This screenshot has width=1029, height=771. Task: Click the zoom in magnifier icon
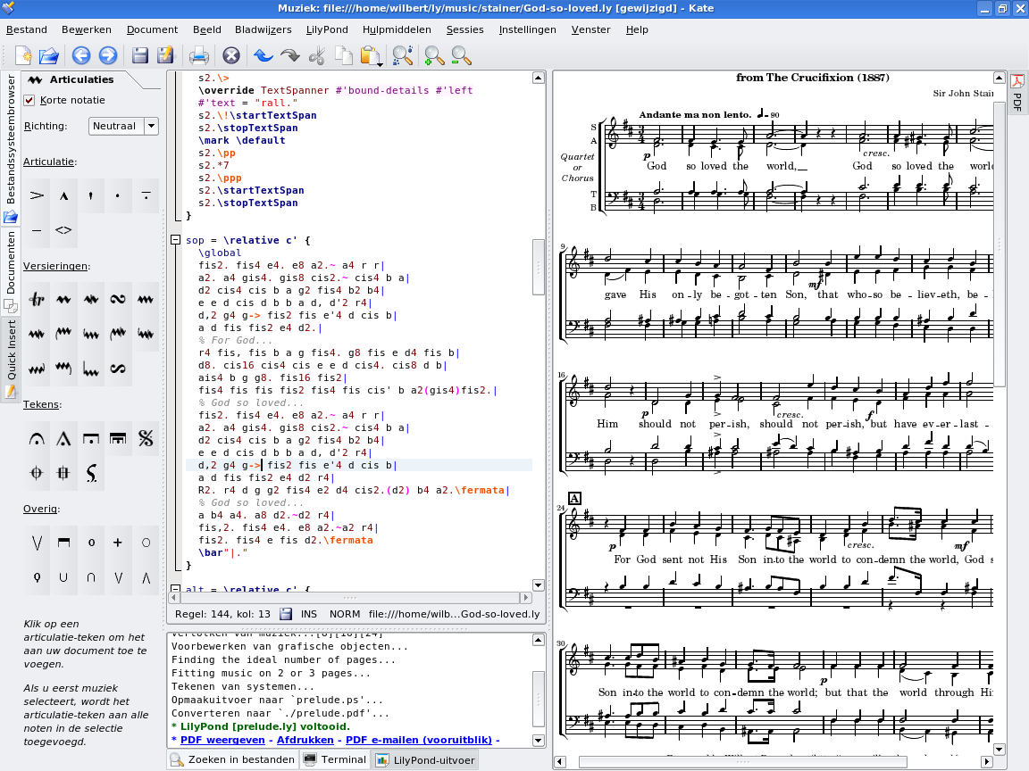(x=434, y=56)
